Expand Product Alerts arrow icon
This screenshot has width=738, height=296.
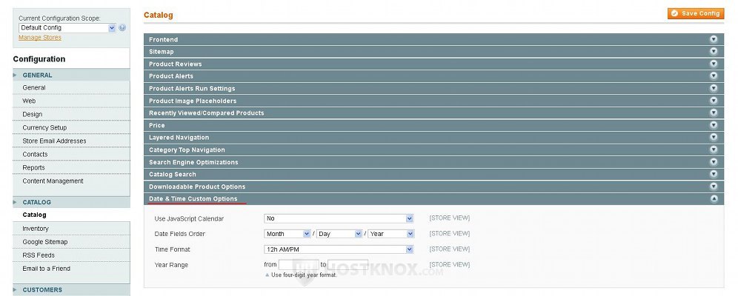pos(714,76)
